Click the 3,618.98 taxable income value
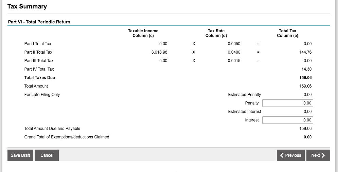338x172 pixels. pos(159,52)
